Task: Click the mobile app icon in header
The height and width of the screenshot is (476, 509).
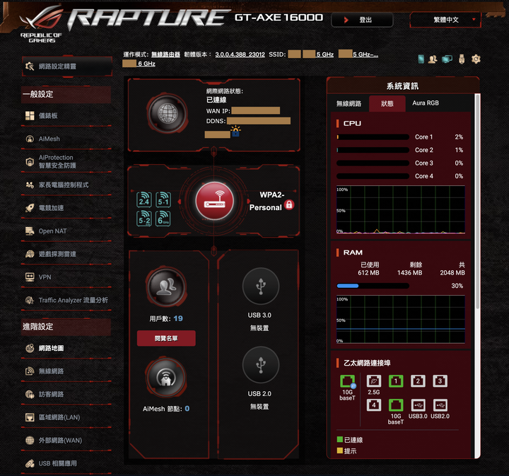Action: pyautogui.click(x=421, y=59)
